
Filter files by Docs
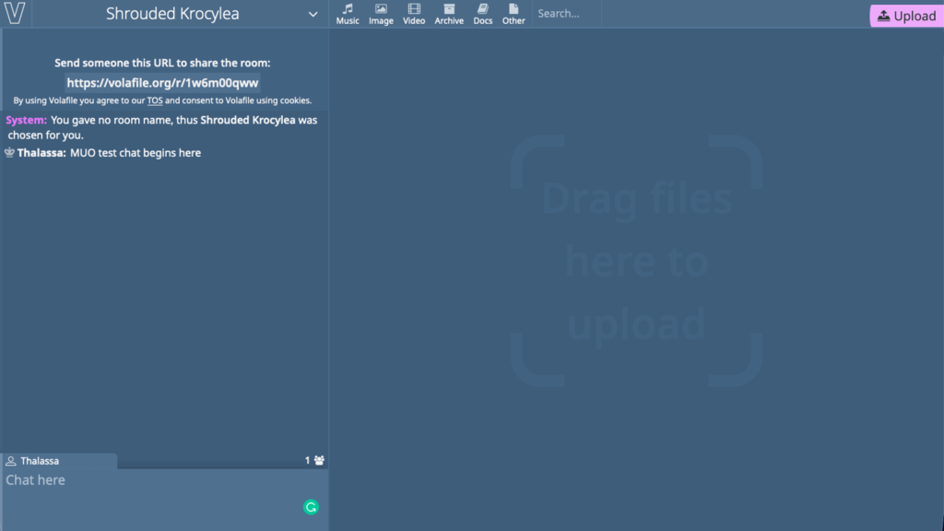coord(482,14)
